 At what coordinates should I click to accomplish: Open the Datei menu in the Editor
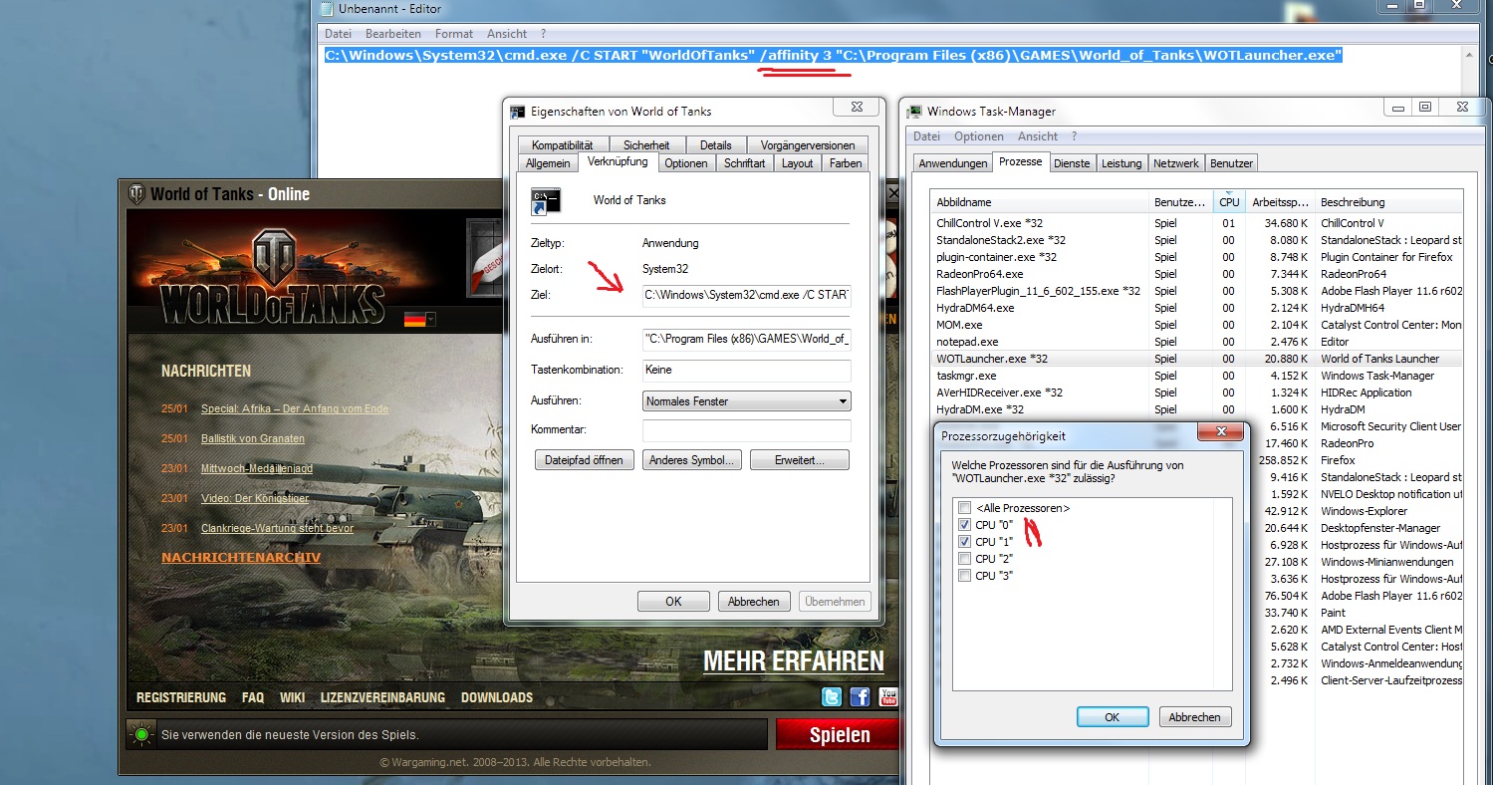click(338, 34)
